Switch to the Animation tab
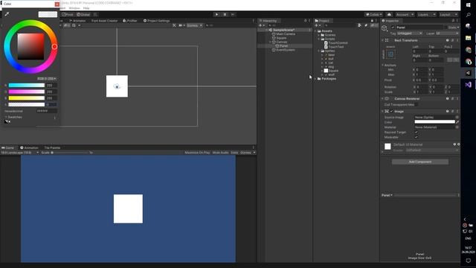The width and height of the screenshot is (476, 268). point(29,147)
